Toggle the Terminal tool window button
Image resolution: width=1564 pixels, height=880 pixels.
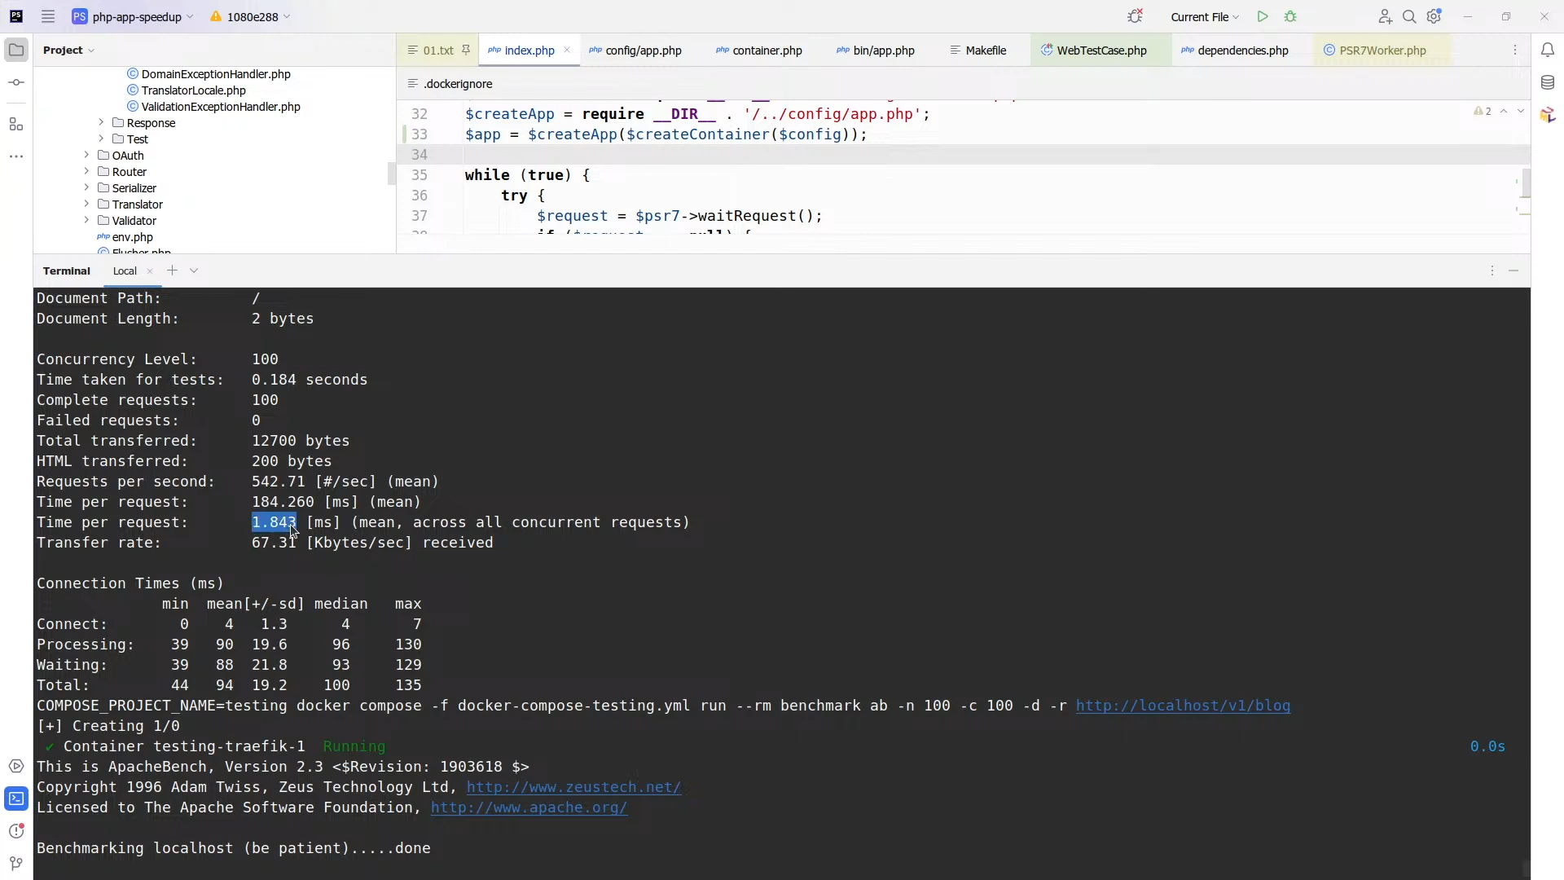[x=16, y=799]
